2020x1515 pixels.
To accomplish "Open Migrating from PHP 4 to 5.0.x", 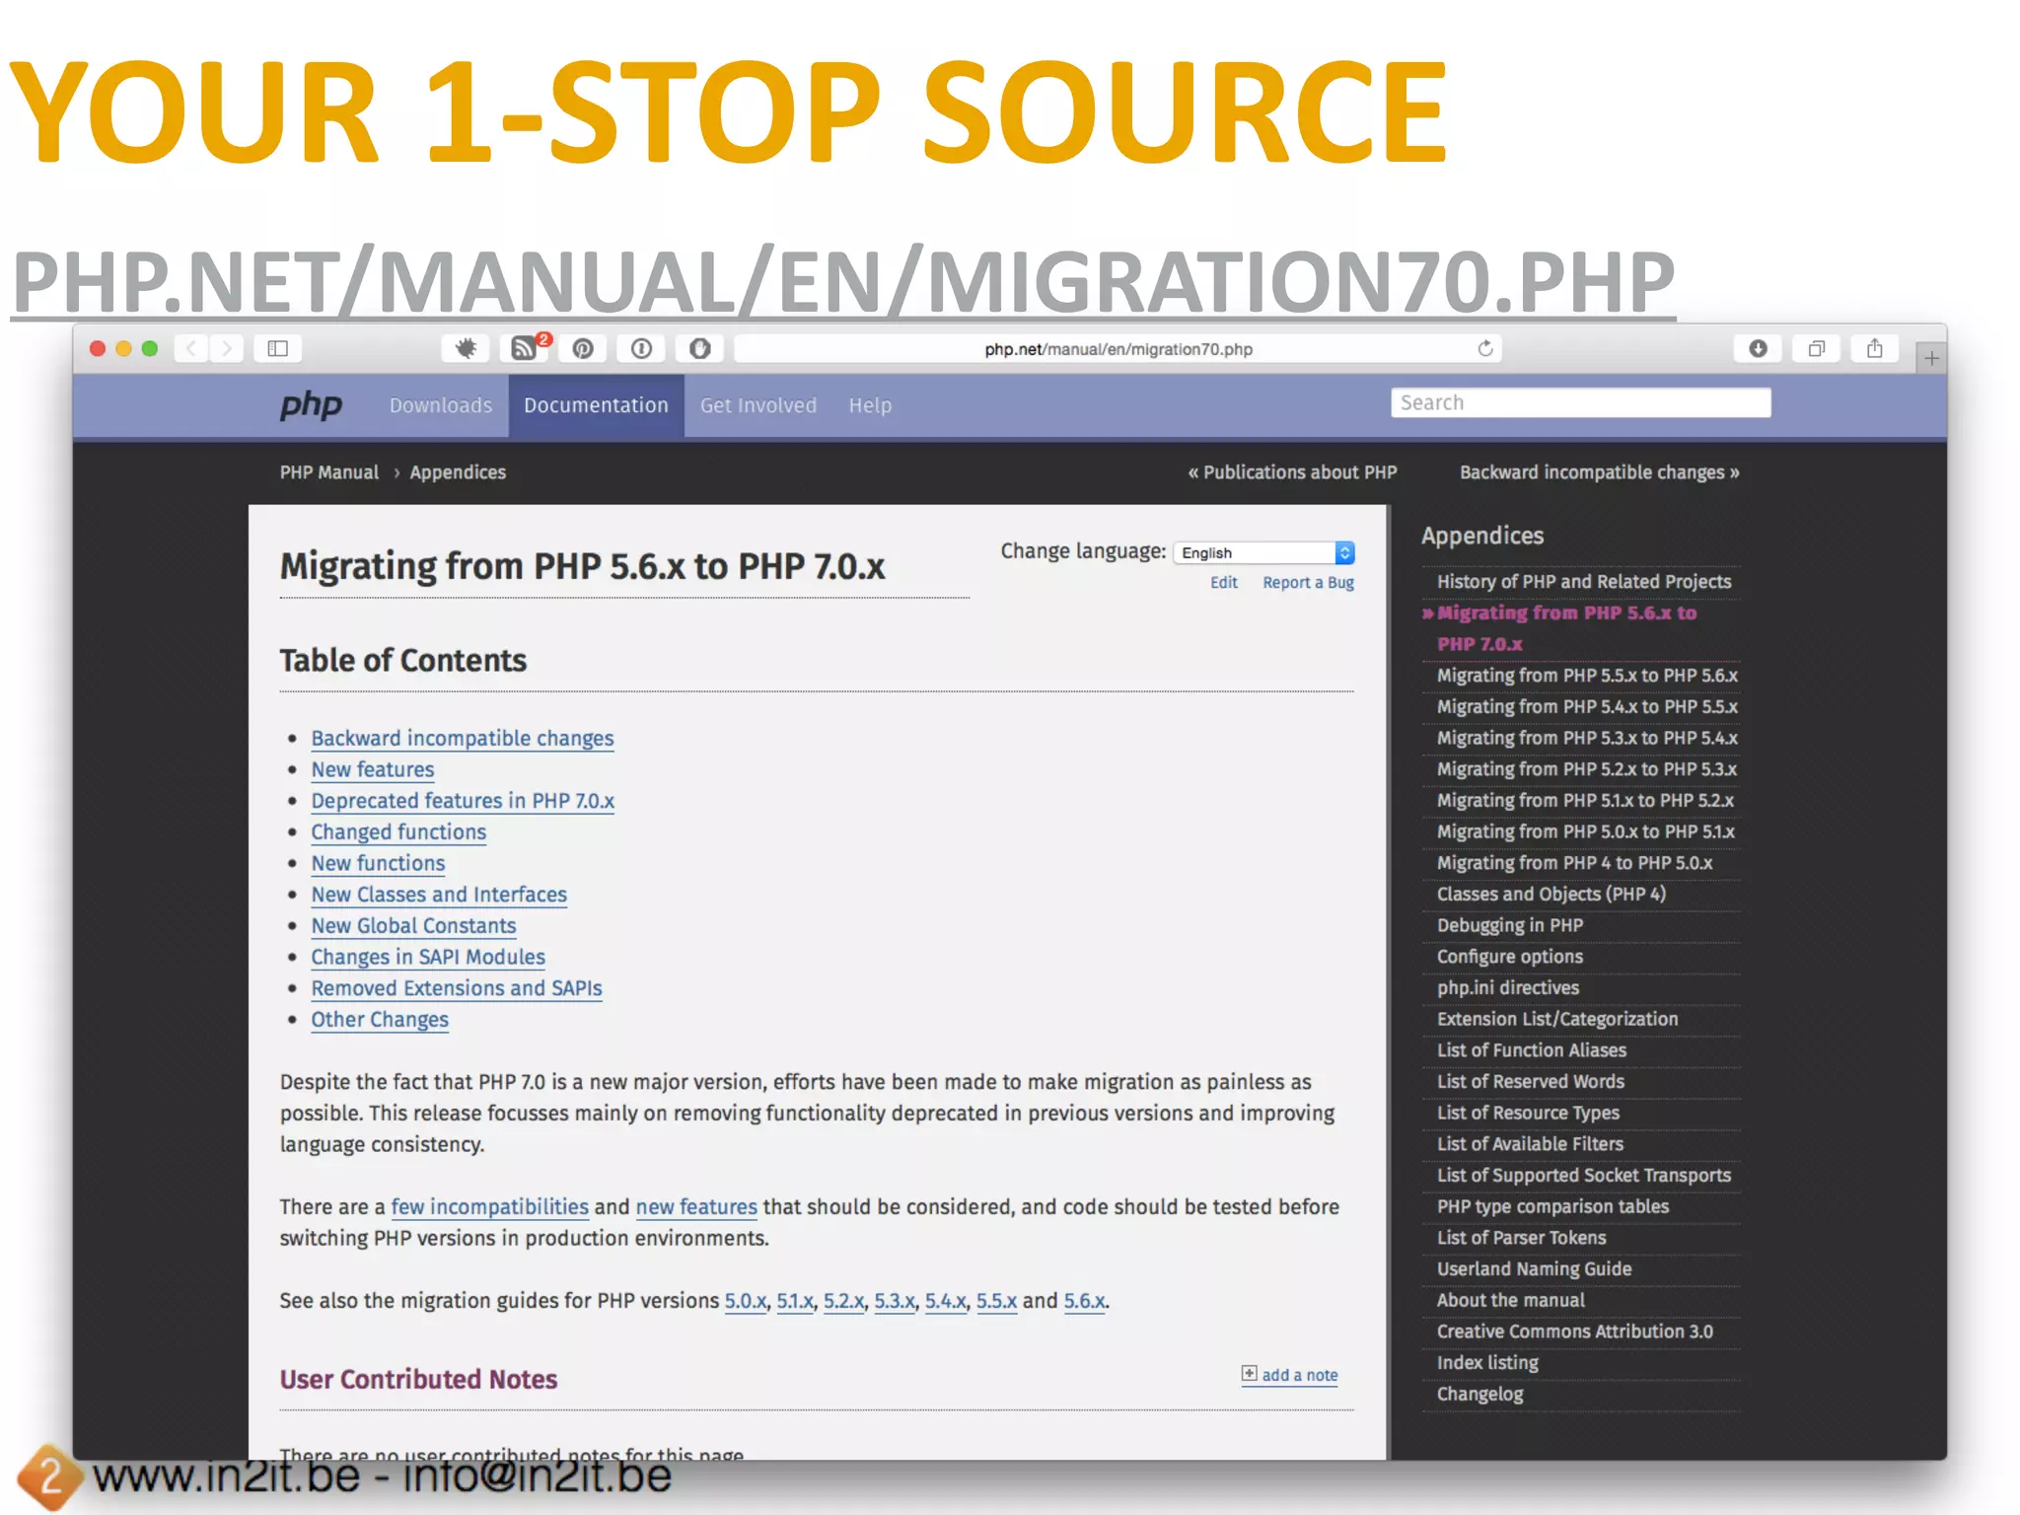I will [1574, 863].
